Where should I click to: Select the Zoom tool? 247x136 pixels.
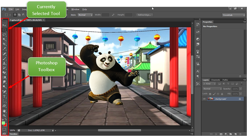pos(4,116)
